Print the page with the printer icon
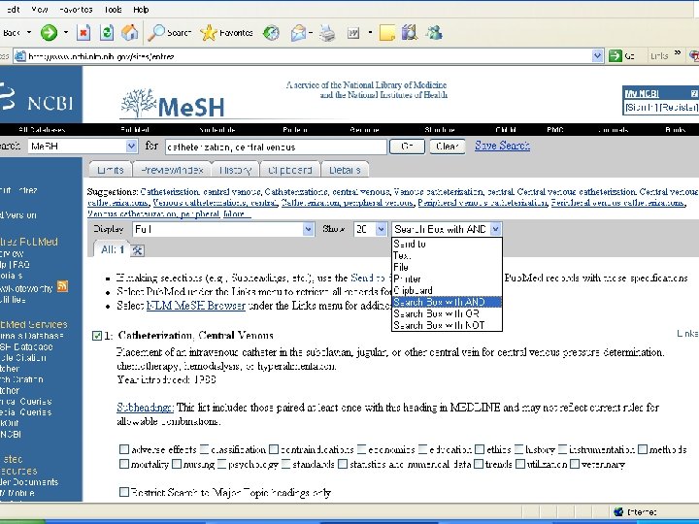Viewport: 699px width, 524px height. [328, 33]
